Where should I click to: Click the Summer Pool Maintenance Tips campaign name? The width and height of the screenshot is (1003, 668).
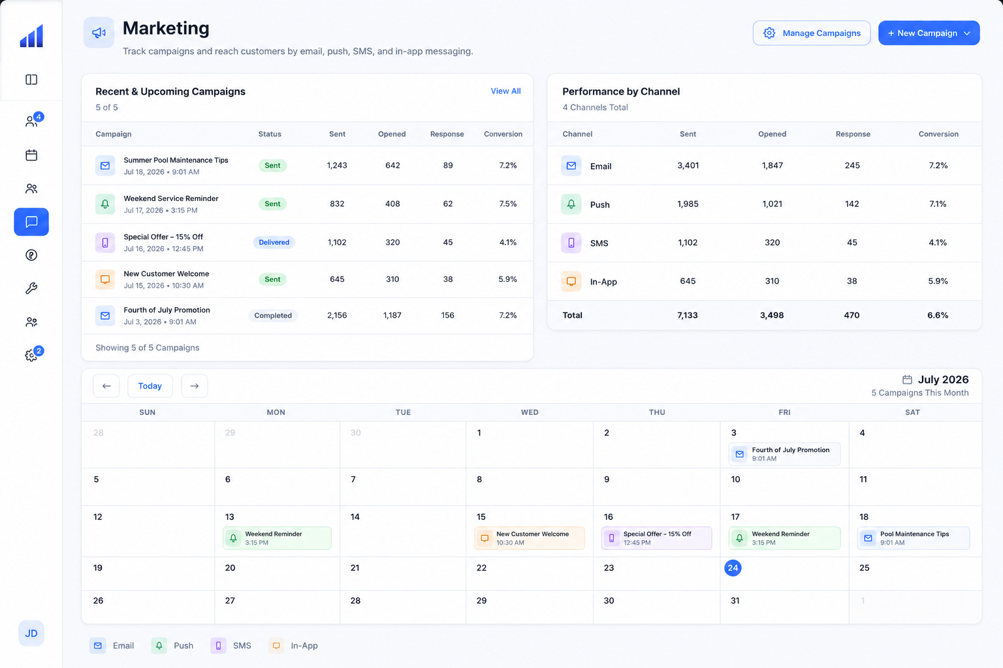coord(176,160)
